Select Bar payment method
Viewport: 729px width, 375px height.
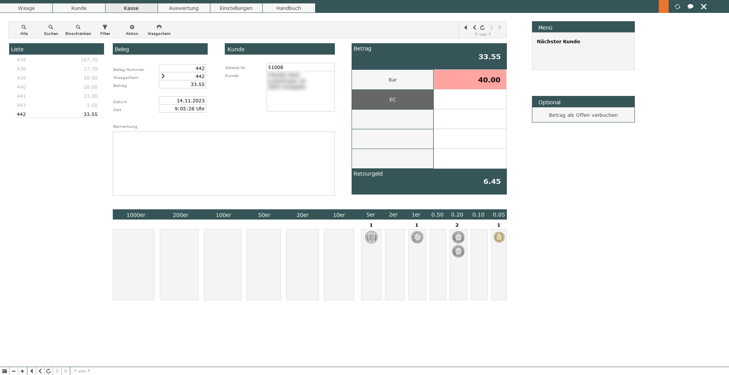click(393, 80)
